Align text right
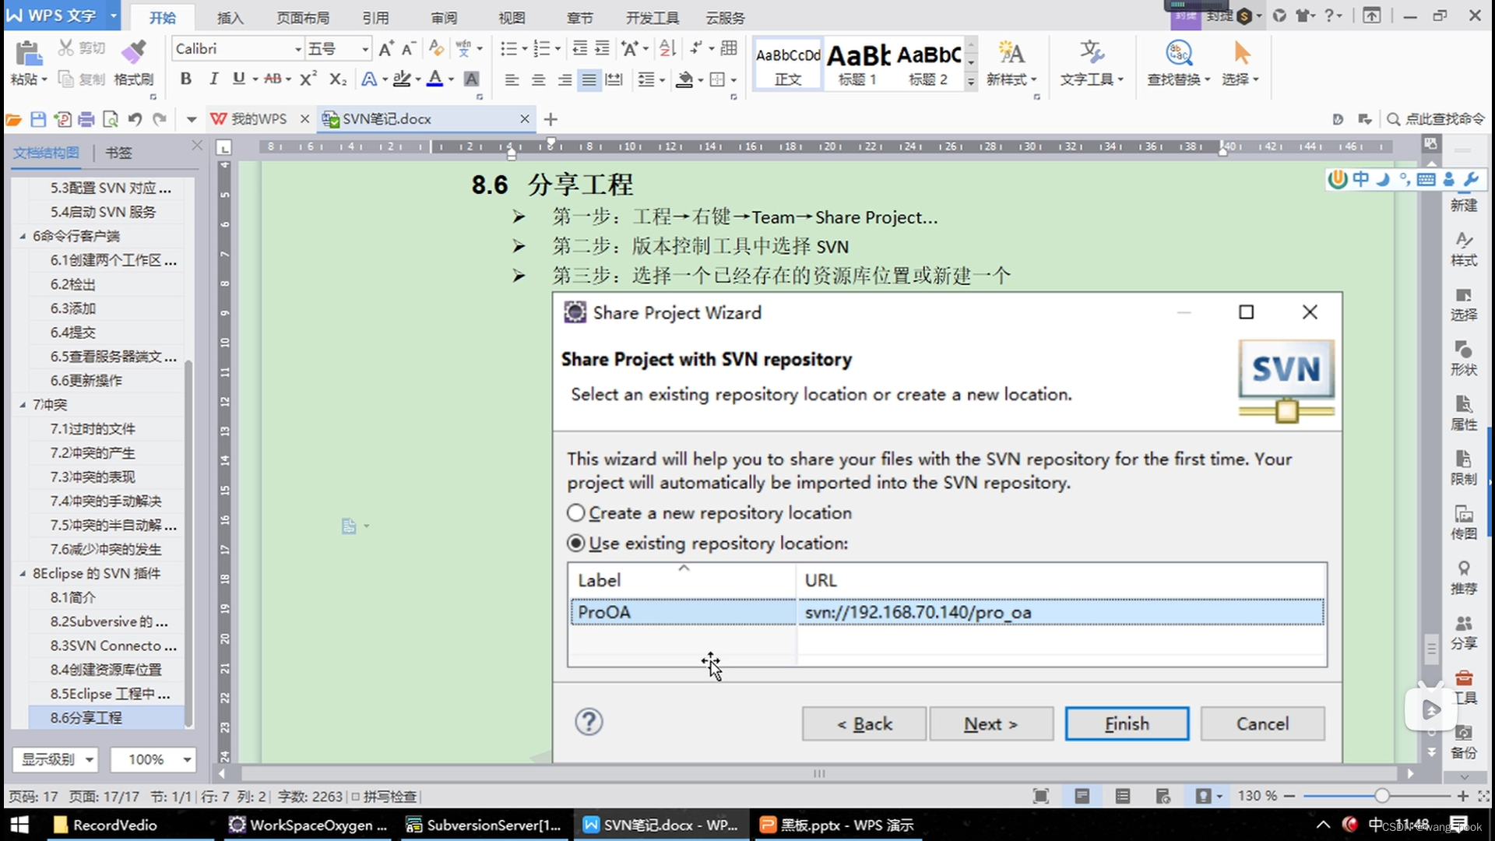The width and height of the screenshot is (1495, 841). tap(565, 79)
